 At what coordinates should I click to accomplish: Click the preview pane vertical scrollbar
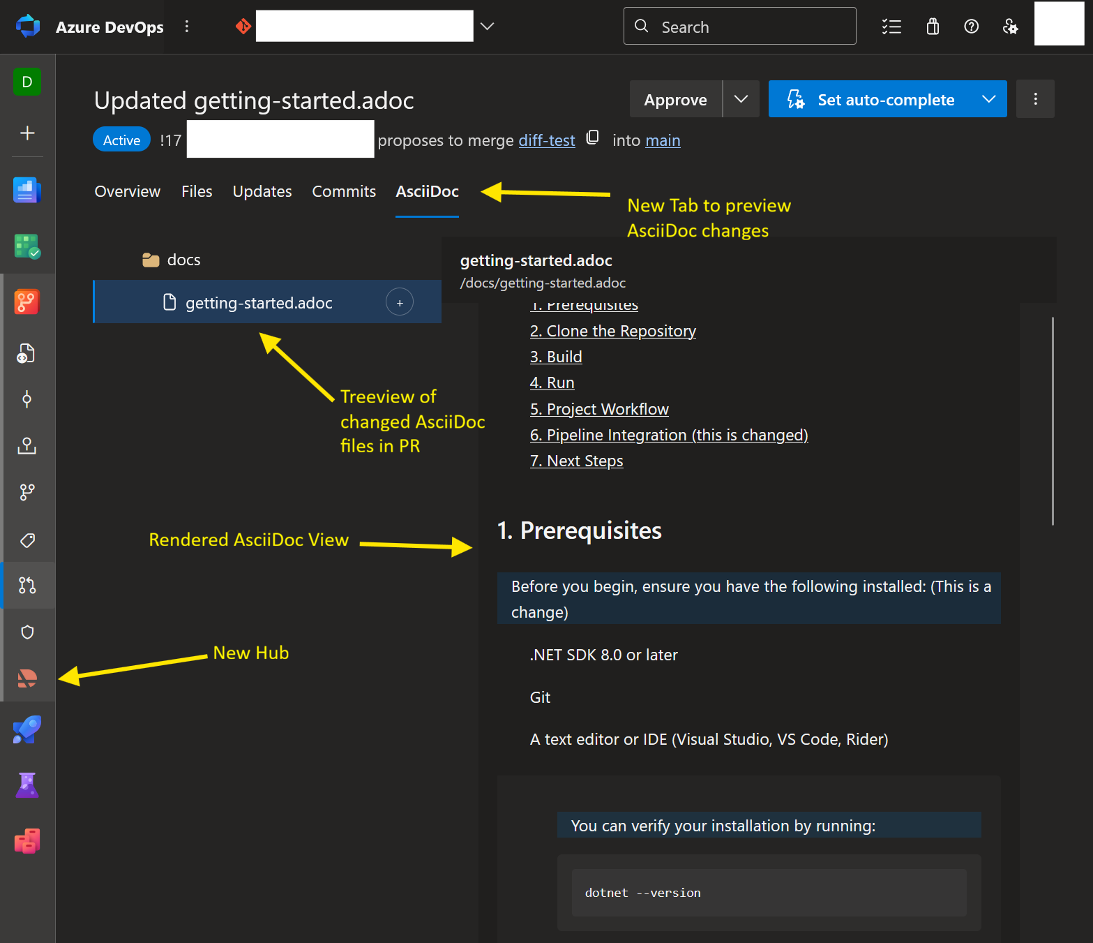(x=1053, y=421)
